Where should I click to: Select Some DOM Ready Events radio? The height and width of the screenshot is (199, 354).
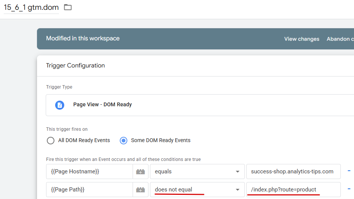[x=124, y=141]
